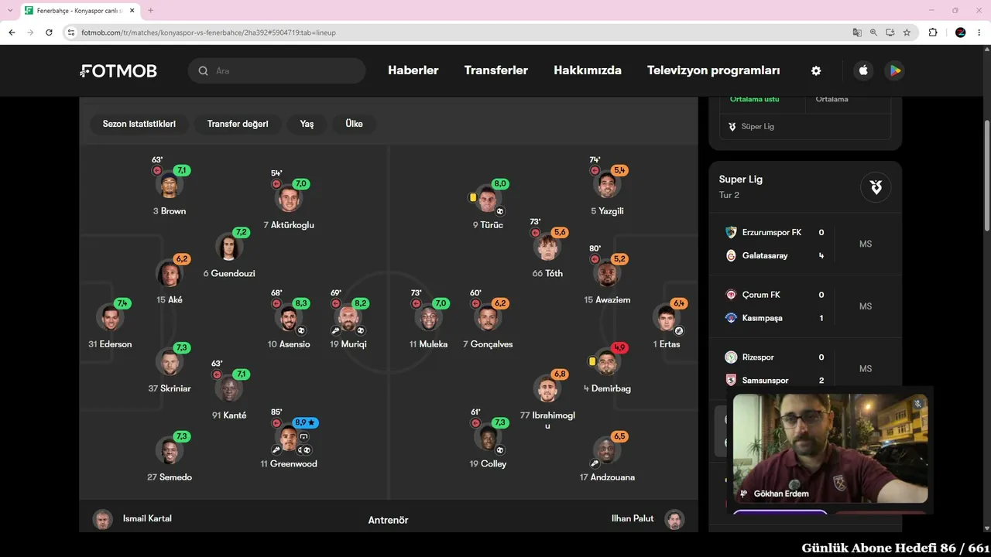
Task: Open Aké player name
Action: coord(170,300)
